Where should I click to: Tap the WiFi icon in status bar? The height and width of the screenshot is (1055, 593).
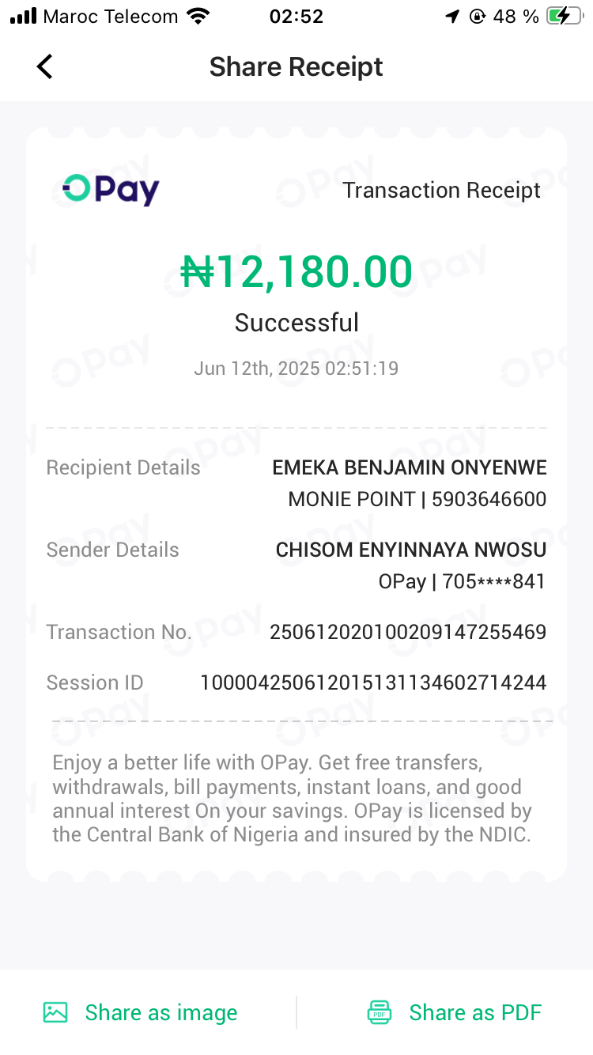[x=198, y=17]
